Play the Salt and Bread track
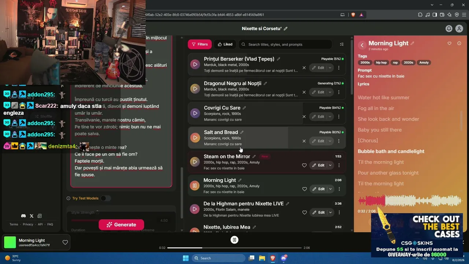 [195, 138]
